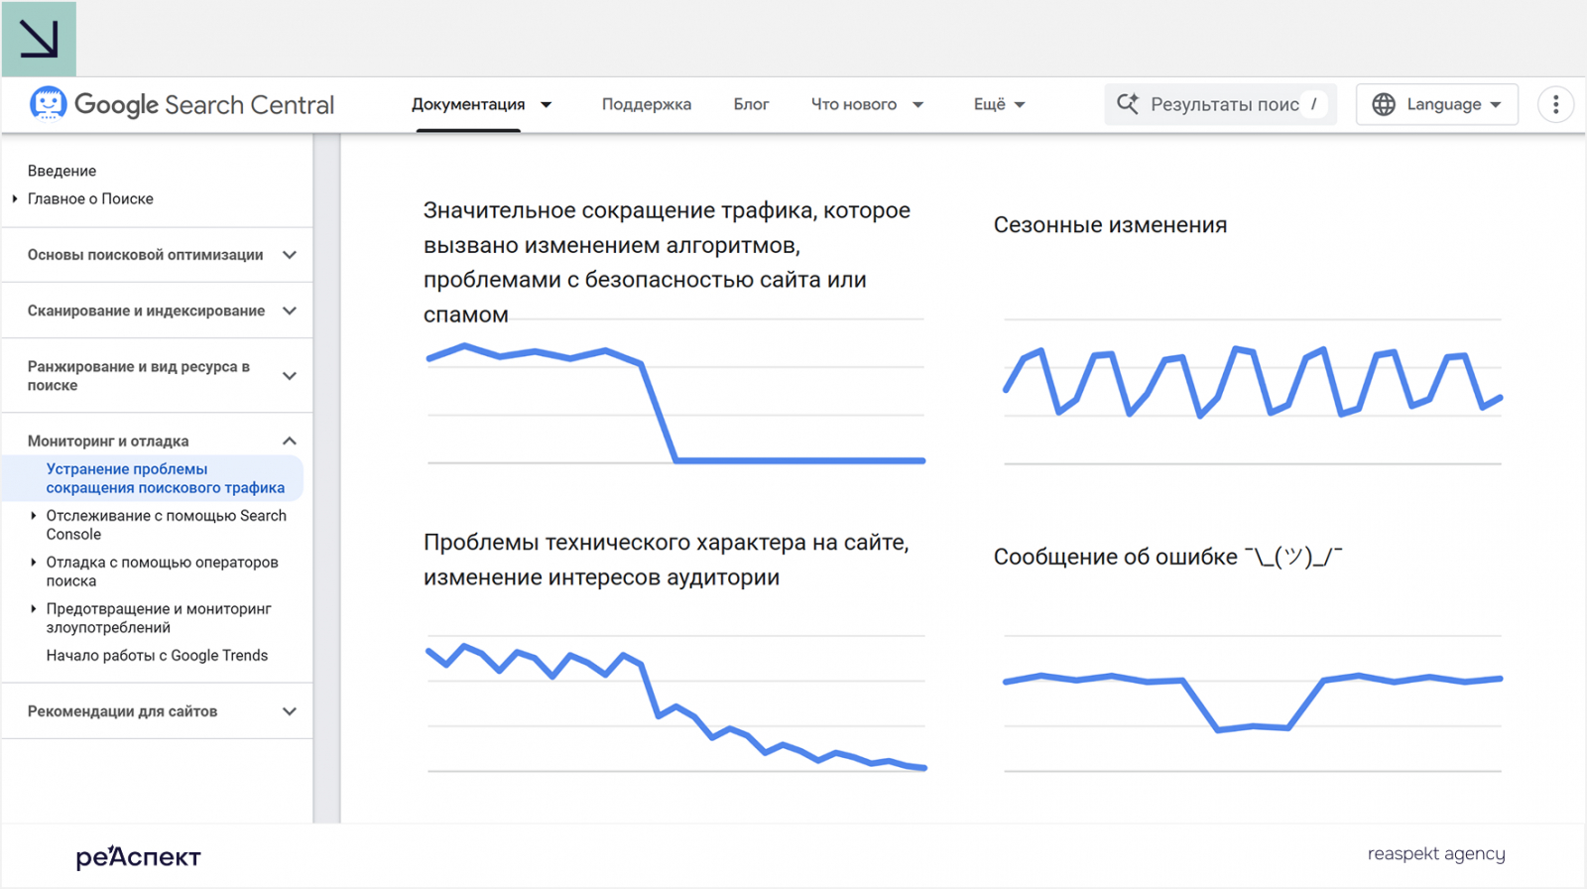Open the Документация dropdown arrow
This screenshot has width=1587, height=889.
tap(546, 104)
